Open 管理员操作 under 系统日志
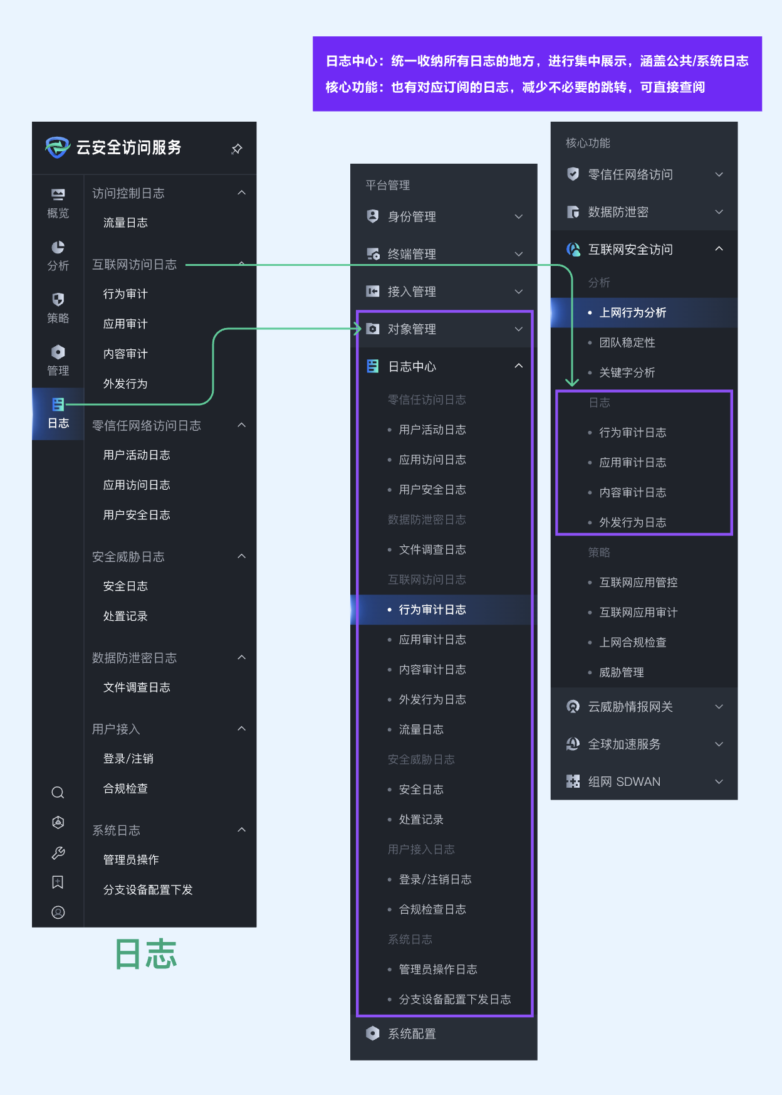 (x=131, y=860)
